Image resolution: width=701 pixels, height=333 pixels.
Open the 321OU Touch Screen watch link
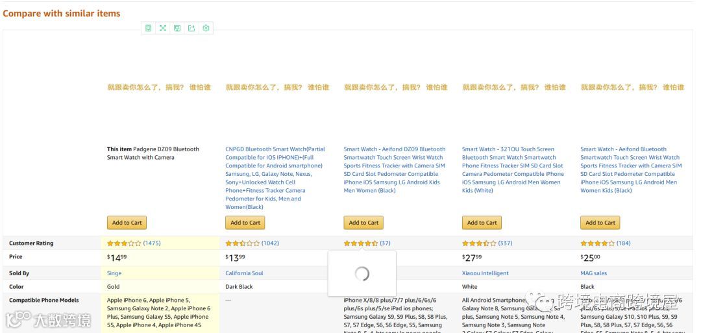click(x=513, y=170)
